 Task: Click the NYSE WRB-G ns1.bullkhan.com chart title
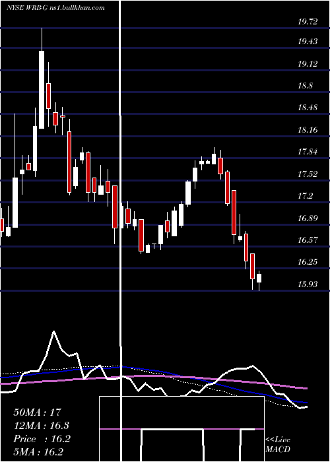55,8
